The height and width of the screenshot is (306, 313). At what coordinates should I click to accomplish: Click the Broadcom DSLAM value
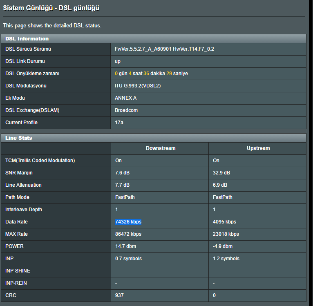point(126,110)
